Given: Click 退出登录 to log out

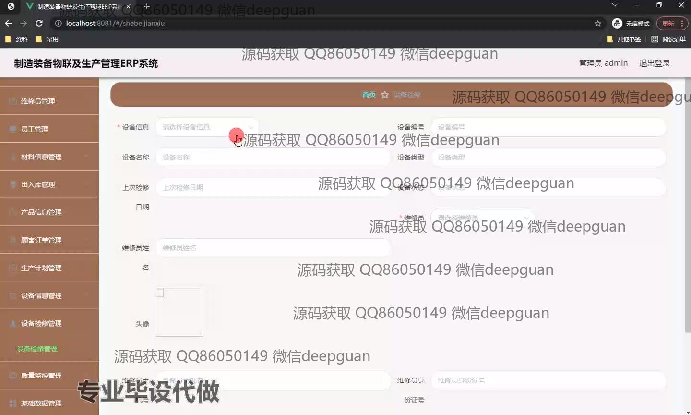Looking at the screenshot, I should pos(654,63).
